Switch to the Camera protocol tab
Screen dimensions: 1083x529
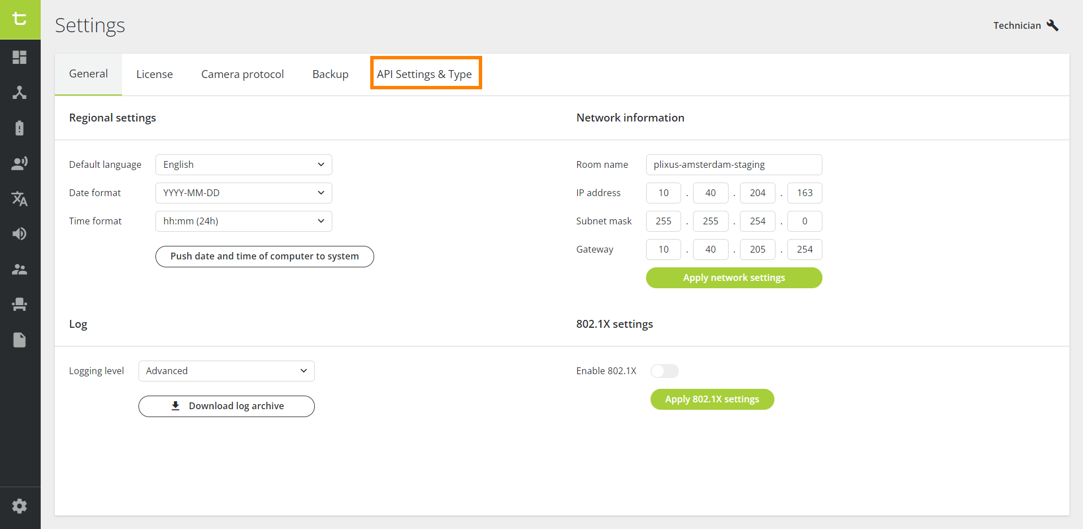click(x=242, y=73)
